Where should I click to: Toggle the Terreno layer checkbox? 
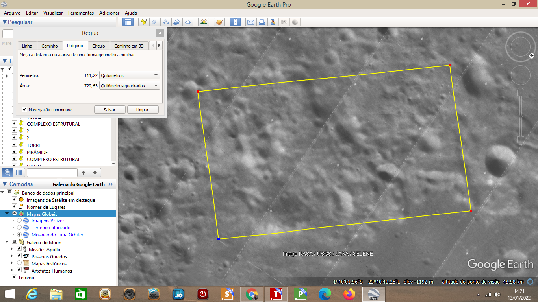click(x=14, y=277)
